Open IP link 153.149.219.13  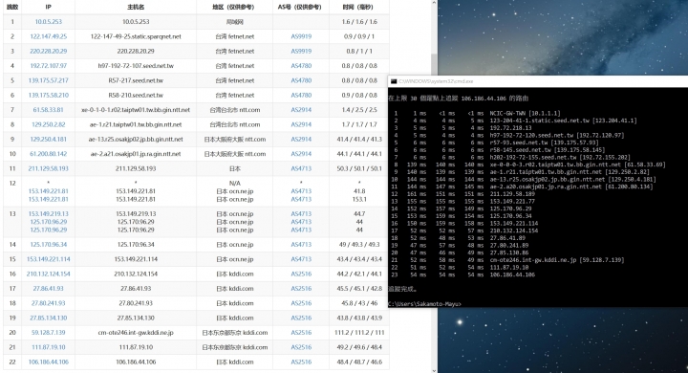[x=49, y=214]
